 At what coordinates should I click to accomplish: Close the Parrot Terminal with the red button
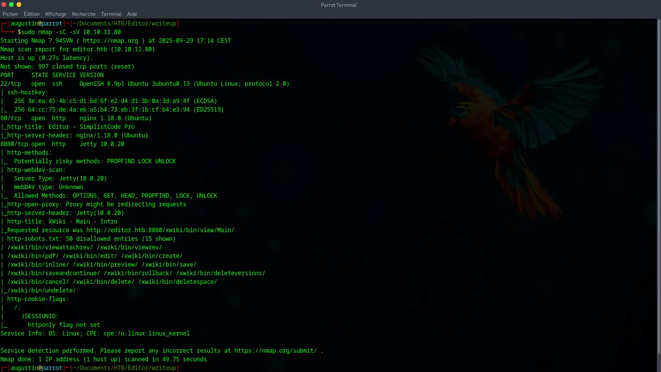[x=4, y=5]
